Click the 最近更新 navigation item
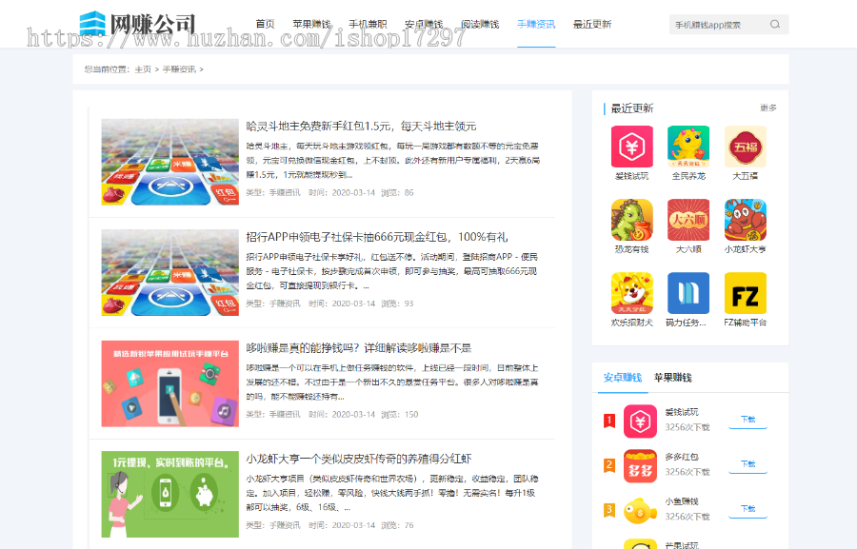 pyautogui.click(x=591, y=25)
